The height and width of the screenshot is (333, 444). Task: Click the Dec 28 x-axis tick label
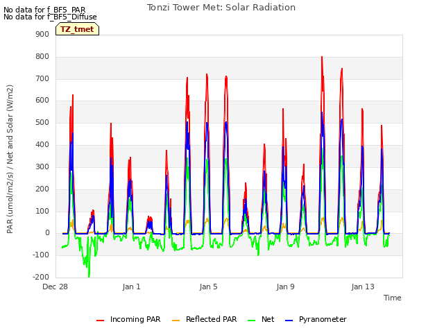coord(55,287)
